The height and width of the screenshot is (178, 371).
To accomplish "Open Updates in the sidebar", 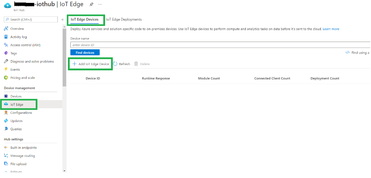I will pyautogui.click(x=16, y=121).
